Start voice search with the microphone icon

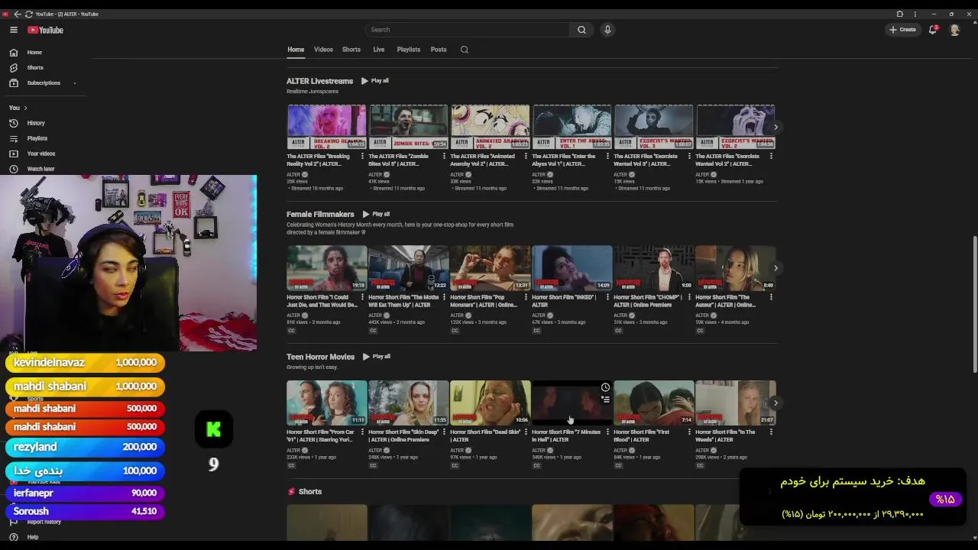[x=607, y=30]
